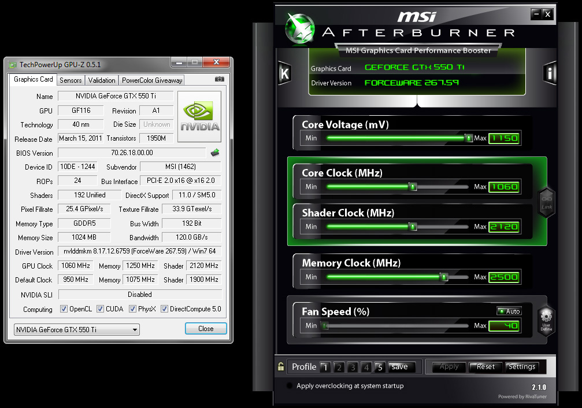Click the Fan Speed slider handle

point(325,326)
